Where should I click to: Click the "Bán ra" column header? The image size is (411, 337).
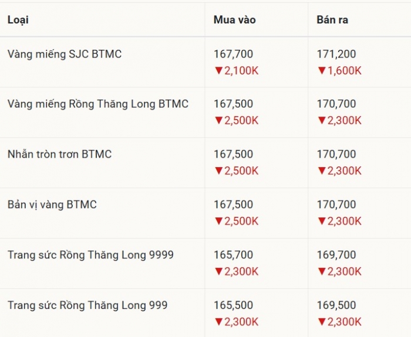pos(332,20)
